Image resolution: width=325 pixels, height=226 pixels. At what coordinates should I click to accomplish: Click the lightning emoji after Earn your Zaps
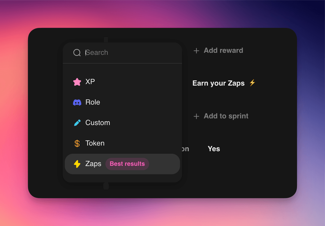coord(252,83)
